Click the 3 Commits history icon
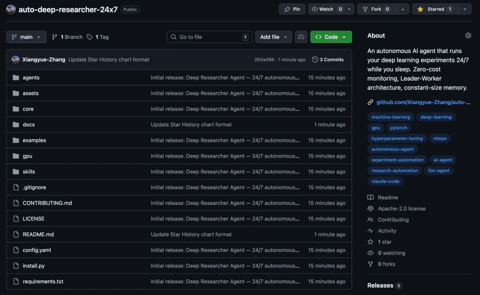The image size is (480, 295). coord(315,59)
